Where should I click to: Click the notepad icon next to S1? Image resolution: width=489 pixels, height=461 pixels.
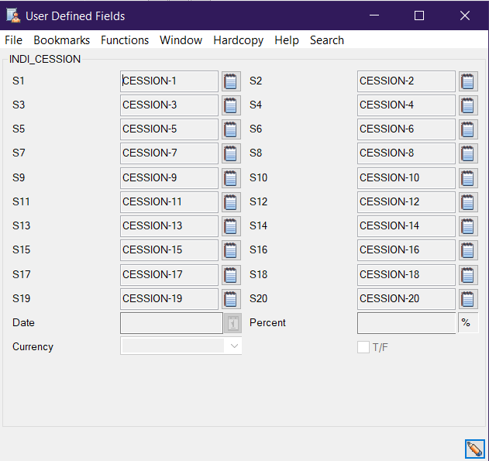[x=231, y=81]
